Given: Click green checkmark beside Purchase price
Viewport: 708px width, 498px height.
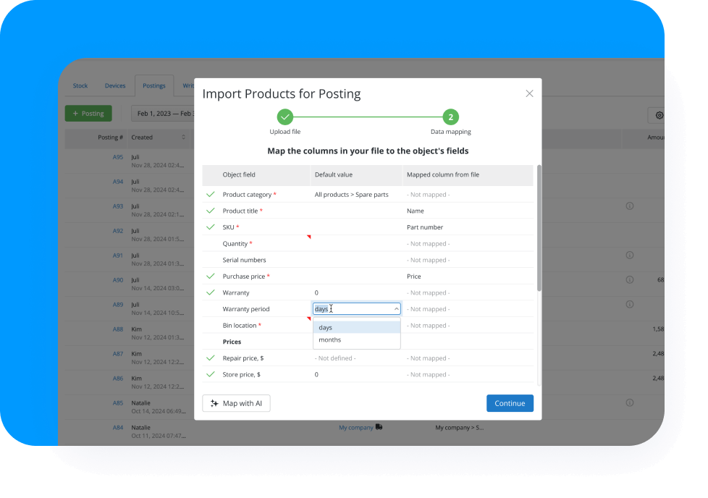Looking at the screenshot, I should coord(211,277).
